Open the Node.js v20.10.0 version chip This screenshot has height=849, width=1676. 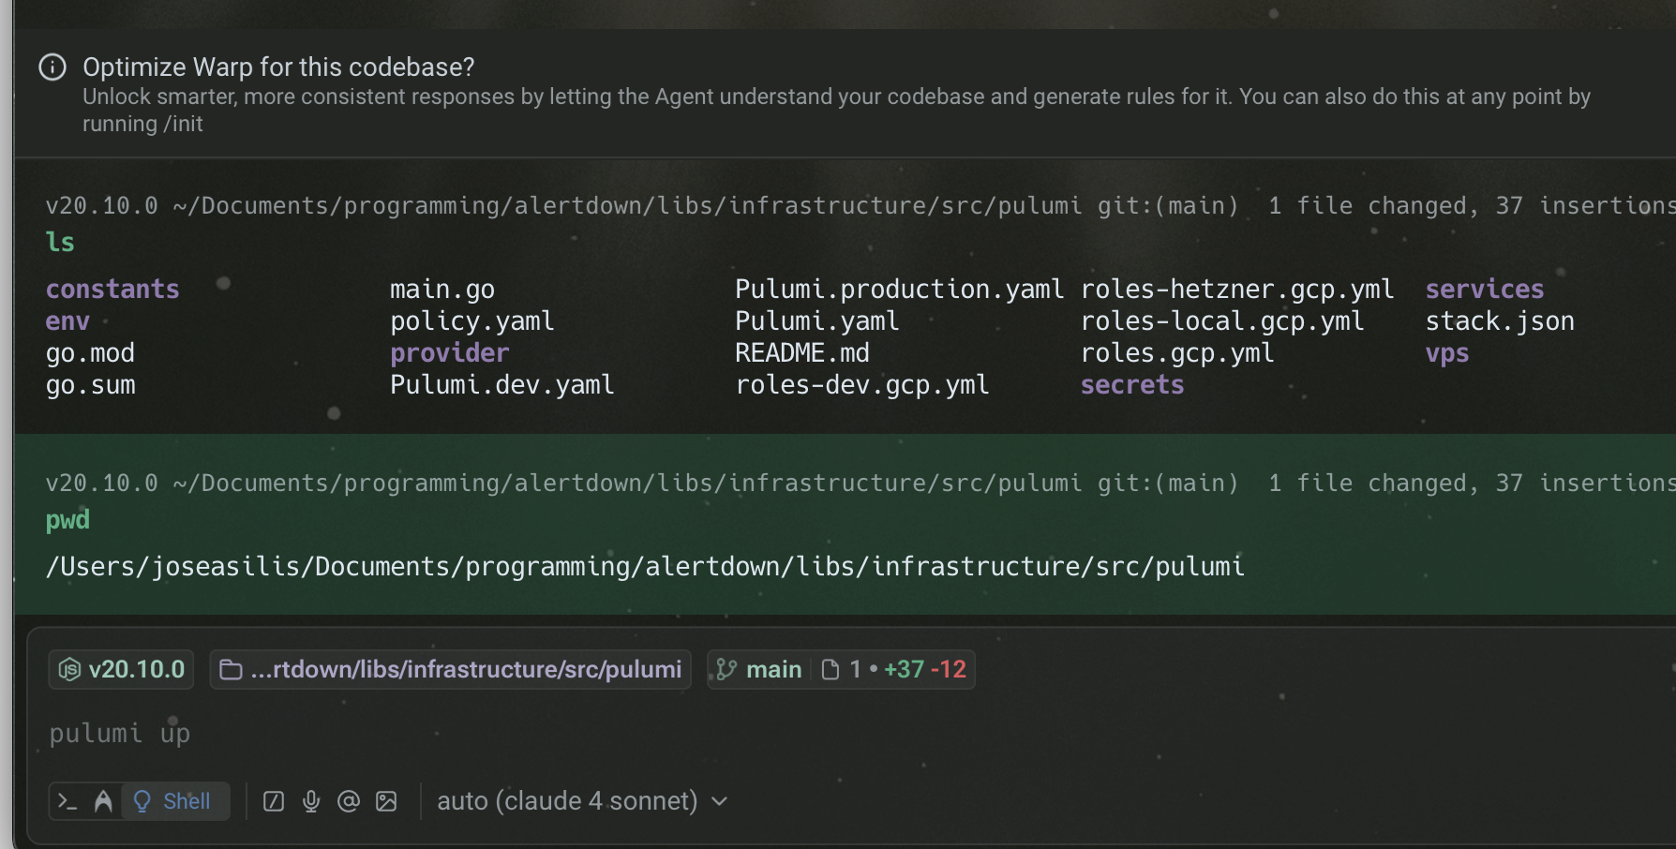(x=122, y=669)
